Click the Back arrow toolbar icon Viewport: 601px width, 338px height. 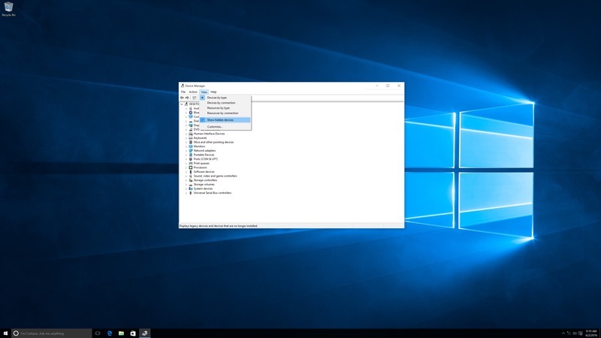pos(182,98)
